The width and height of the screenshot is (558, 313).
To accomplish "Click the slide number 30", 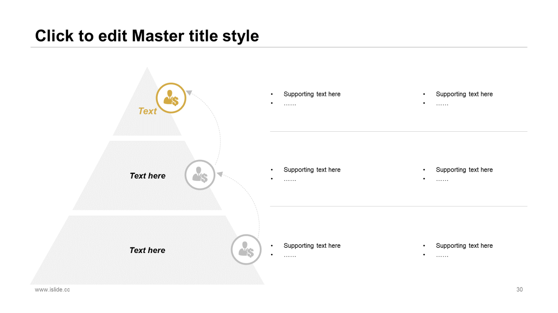I will [x=520, y=290].
